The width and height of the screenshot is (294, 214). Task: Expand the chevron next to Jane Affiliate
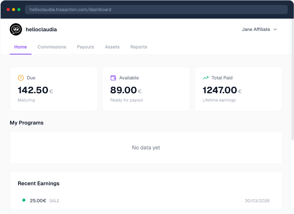[275, 30]
